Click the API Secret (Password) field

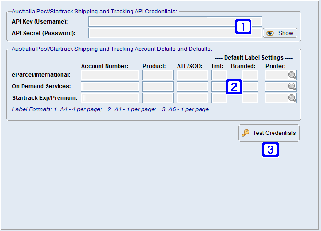pyautogui.click(x=175, y=33)
